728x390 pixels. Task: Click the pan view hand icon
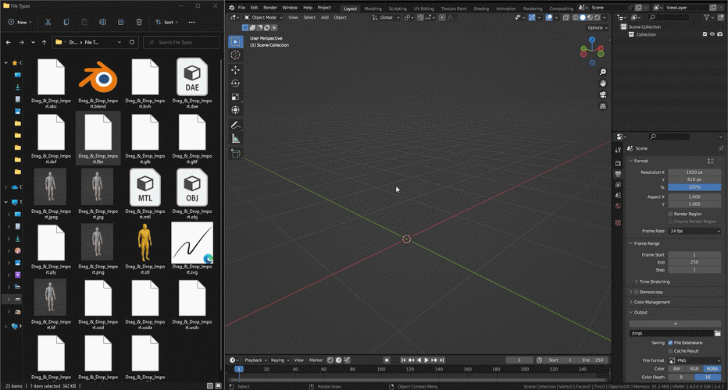[x=603, y=83]
